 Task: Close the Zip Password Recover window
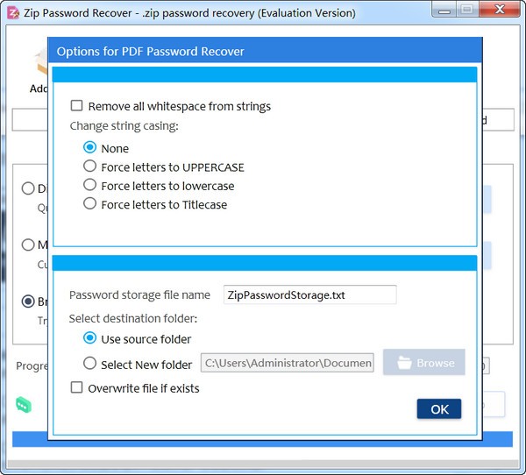500,10
